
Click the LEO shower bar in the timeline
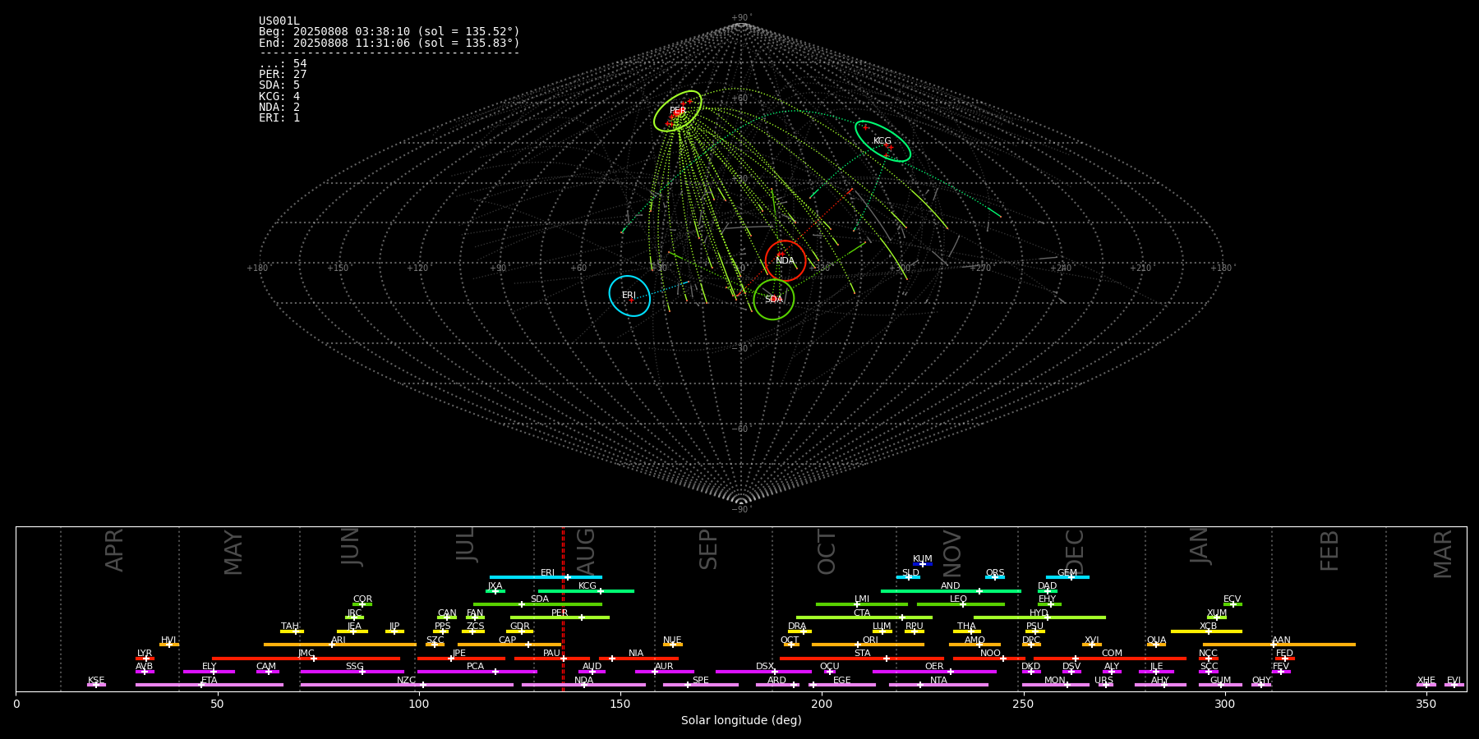[961, 604]
